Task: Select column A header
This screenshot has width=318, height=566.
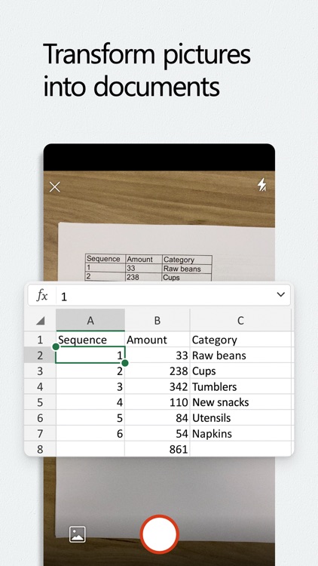Action: pyautogui.click(x=90, y=320)
